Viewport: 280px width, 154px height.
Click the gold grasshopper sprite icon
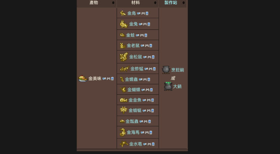pos(124,69)
